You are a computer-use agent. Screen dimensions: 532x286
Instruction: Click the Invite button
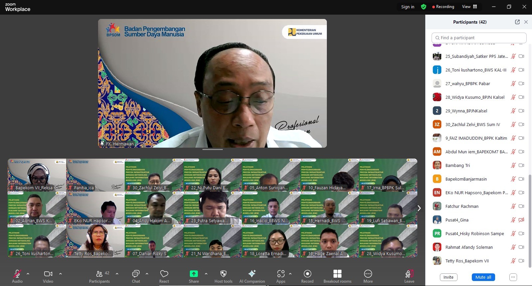pos(448,277)
